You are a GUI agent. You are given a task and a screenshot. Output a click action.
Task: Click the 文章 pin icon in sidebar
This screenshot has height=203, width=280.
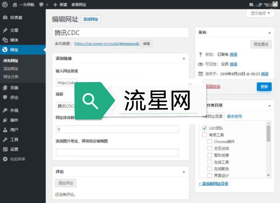pos(5,30)
